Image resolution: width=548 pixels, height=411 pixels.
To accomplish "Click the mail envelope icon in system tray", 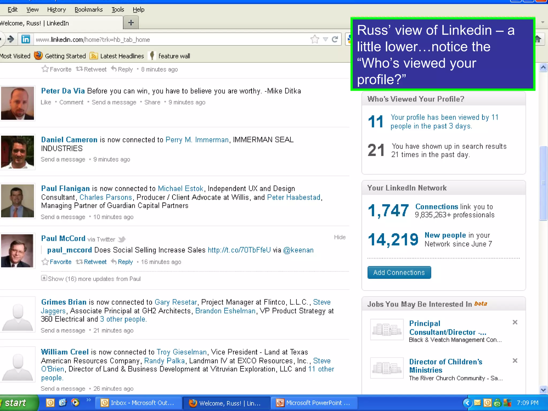I will coord(477,402).
